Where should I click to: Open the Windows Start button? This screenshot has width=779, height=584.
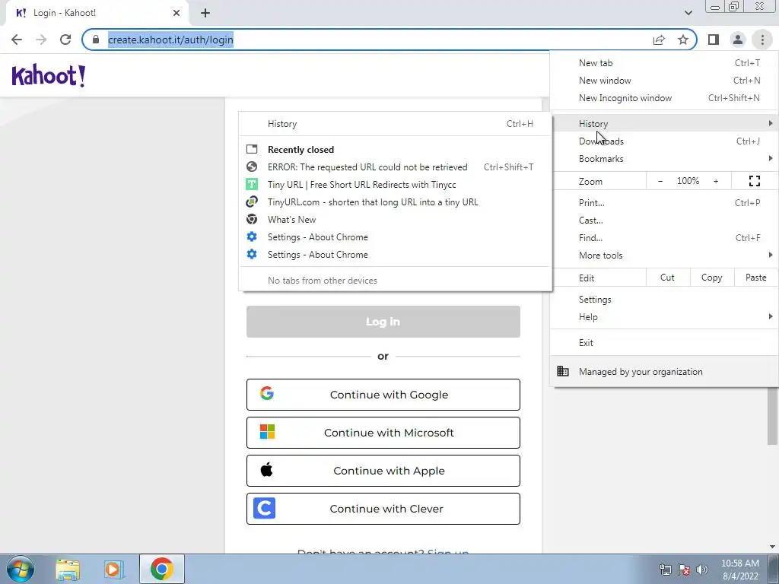[21, 569]
